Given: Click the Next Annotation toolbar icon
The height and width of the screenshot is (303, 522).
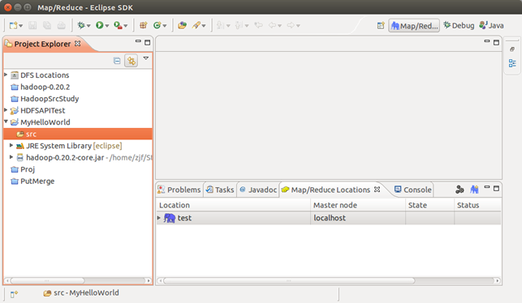Looking at the screenshot, I should 220,25.
